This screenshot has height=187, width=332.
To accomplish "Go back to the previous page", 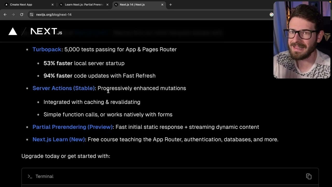I will (x=5, y=15).
